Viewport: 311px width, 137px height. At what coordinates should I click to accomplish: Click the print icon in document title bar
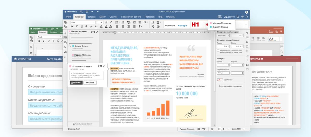click(x=87, y=12)
